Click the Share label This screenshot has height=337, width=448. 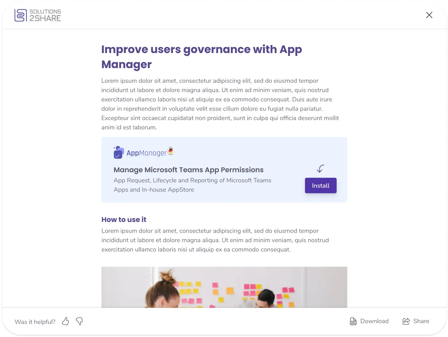421,321
